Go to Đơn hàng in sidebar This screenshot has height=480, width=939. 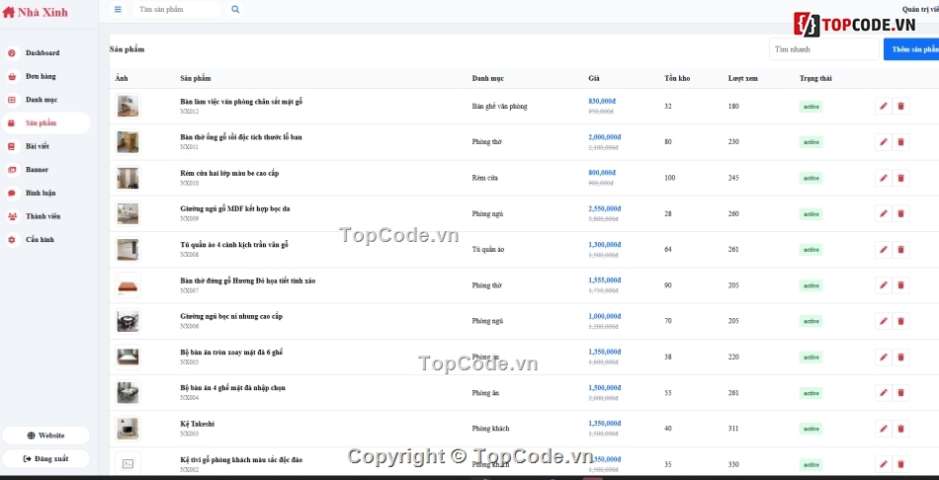pyautogui.click(x=45, y=76)
